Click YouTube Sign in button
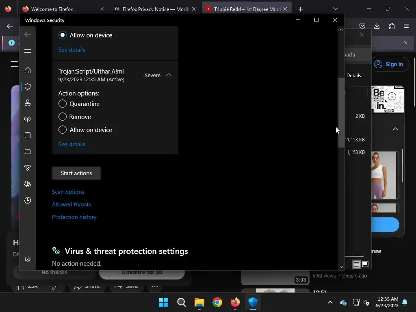The image size is (416, 312). [390, 64]
